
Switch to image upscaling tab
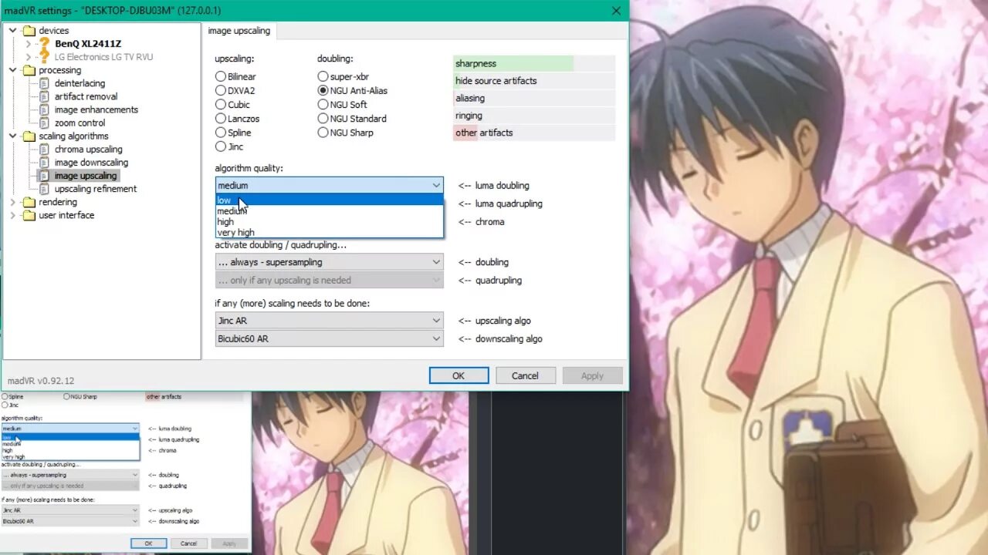point(239,31)
